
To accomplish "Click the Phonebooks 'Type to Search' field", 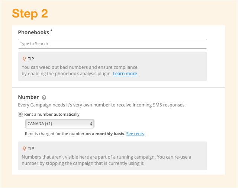I will pyautogui.click(x=112, y=44).
